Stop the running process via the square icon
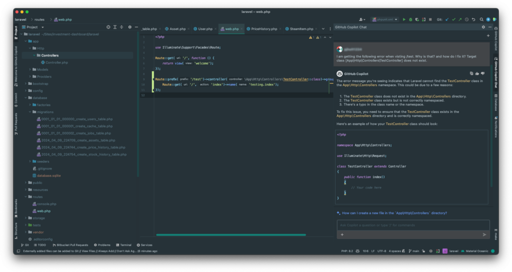The width and height of the screenshot is (512, 272). pyautogui.click(x=430, y=19)
